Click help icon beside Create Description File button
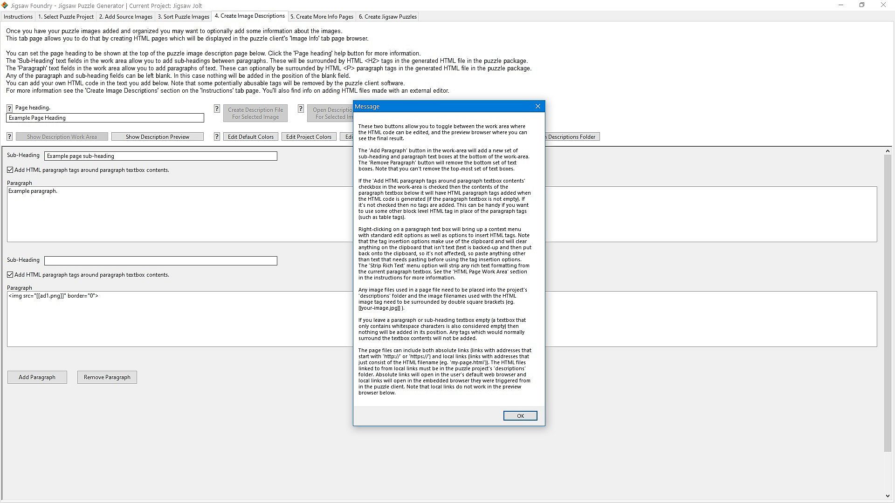Viewport: 895px width, 503px height. (x=217, y=109)
